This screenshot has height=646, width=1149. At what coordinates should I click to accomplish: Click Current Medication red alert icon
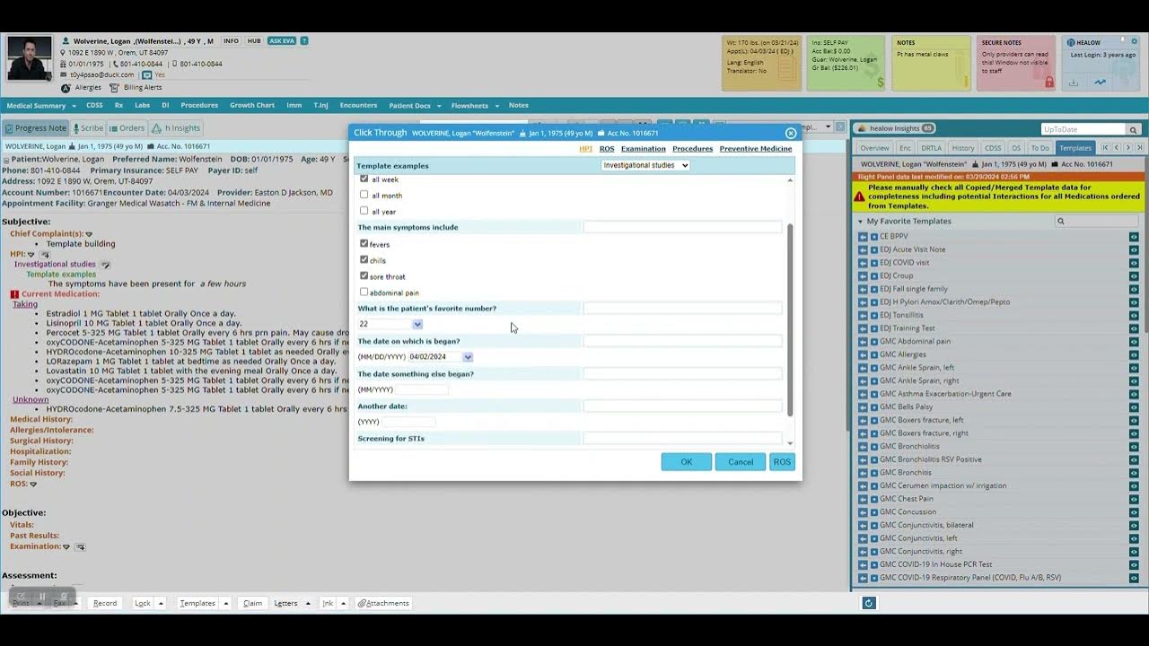pos(14,294)
